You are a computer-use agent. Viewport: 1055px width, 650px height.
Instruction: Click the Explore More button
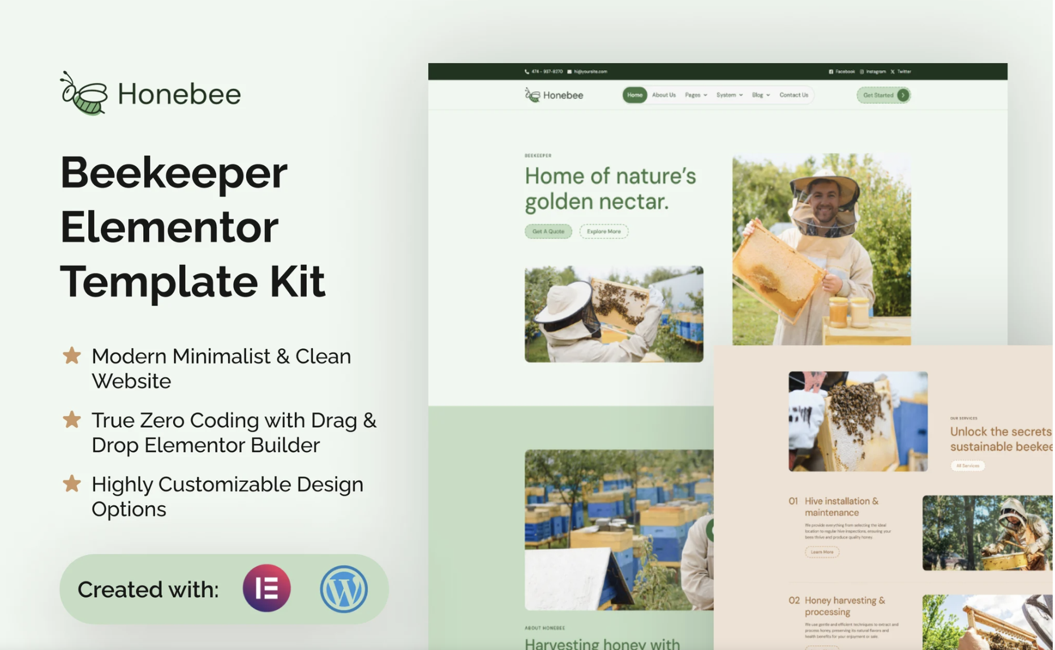pyautogui.click(x=604, y=231)
